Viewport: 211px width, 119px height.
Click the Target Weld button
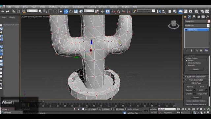pos(202,94)
